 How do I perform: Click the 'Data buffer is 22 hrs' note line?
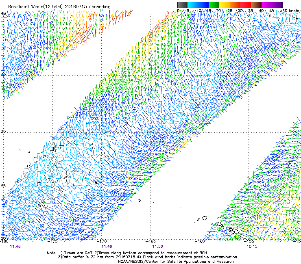(147, 257)
